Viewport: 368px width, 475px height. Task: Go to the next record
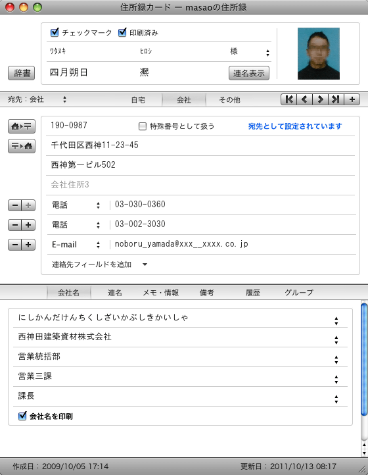click(321, 99)
